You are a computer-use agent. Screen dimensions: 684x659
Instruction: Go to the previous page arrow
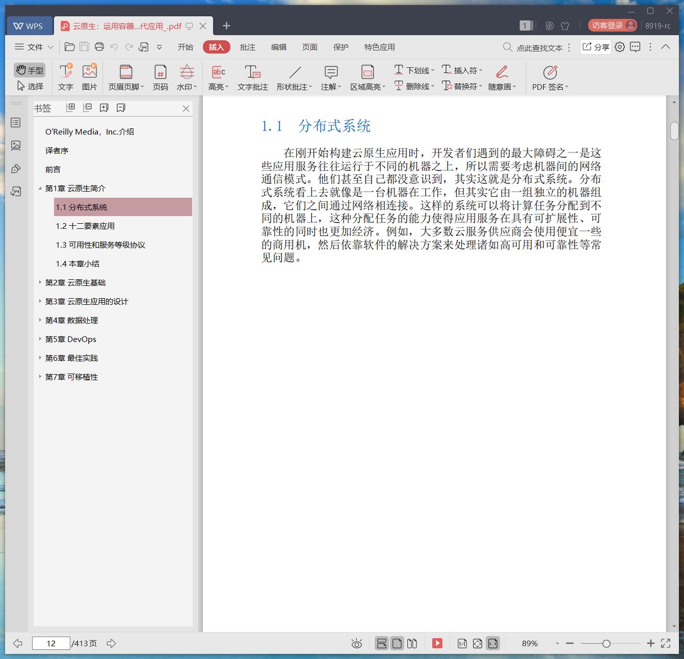[17, 643]
